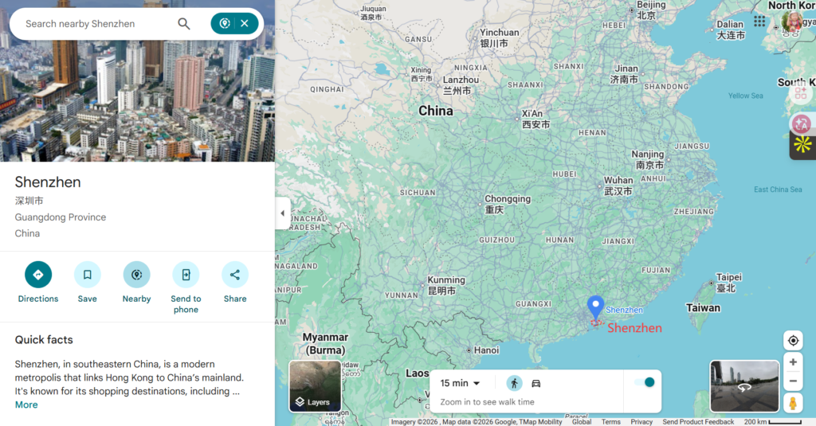Open the 15 min travel time dropdown
The height and width of the screenshot is (426, 816).
tap(460, 383)
